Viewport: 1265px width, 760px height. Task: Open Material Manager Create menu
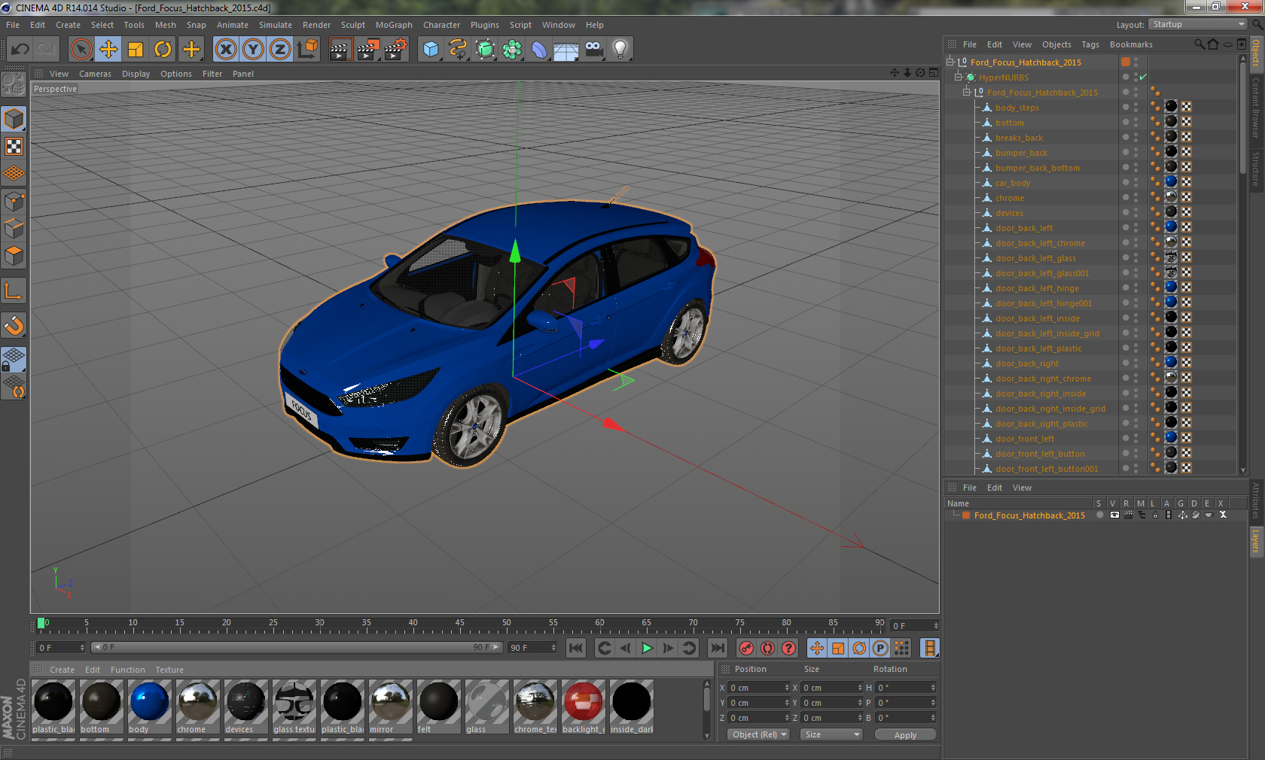pyautogui.click(x=62, y=670)
